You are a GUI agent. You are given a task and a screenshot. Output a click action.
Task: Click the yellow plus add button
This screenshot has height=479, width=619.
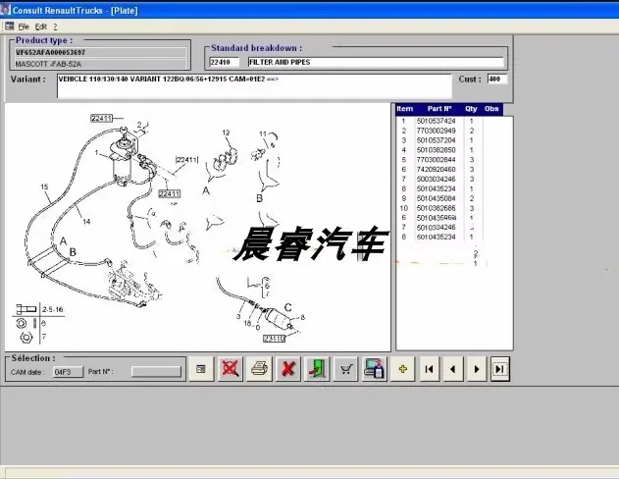(x=402, y=369)
